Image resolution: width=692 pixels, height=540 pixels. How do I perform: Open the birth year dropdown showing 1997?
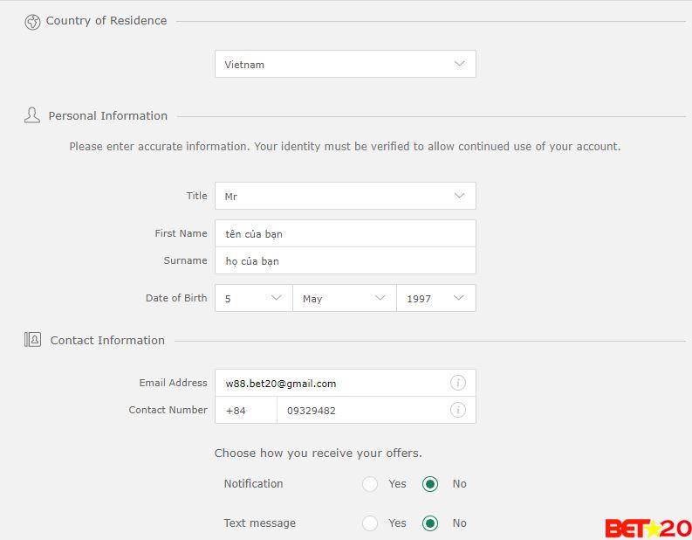tap(435, 298)
